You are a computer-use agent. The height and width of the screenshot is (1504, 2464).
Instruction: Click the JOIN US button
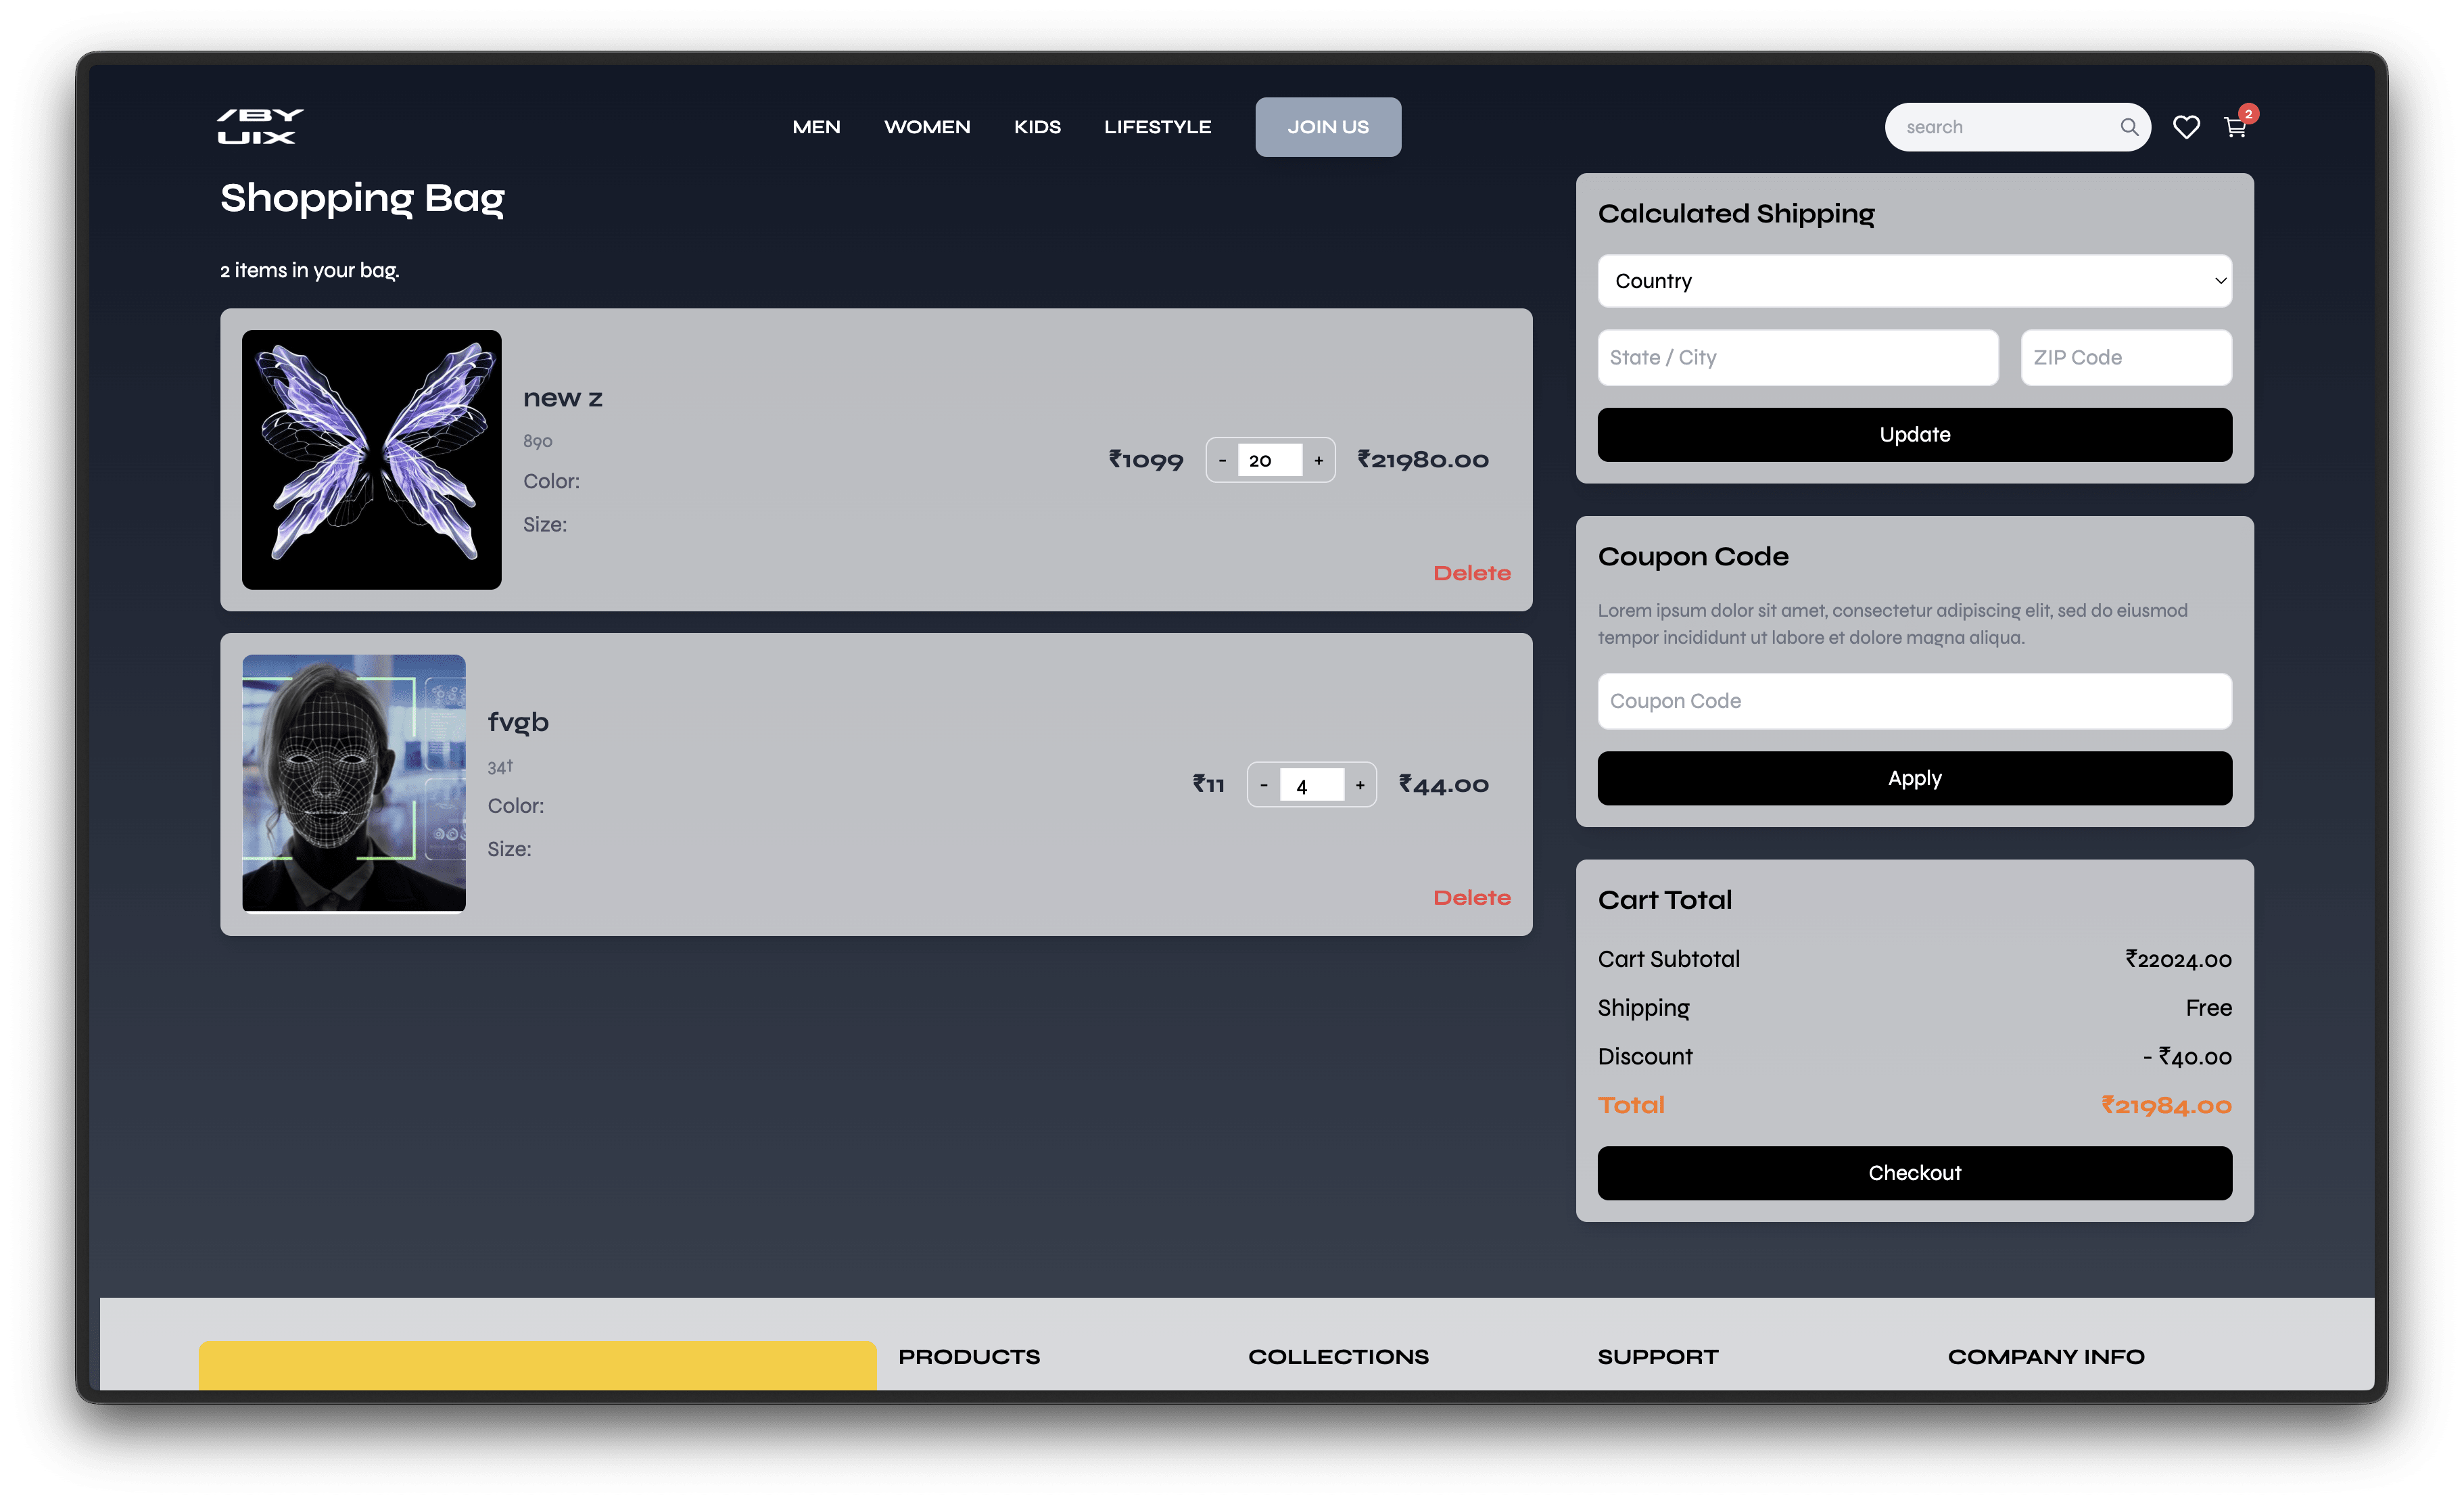tap(1328, 127)
